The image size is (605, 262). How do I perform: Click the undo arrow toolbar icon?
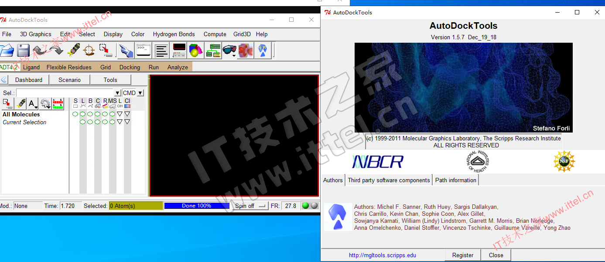(40, 50)
